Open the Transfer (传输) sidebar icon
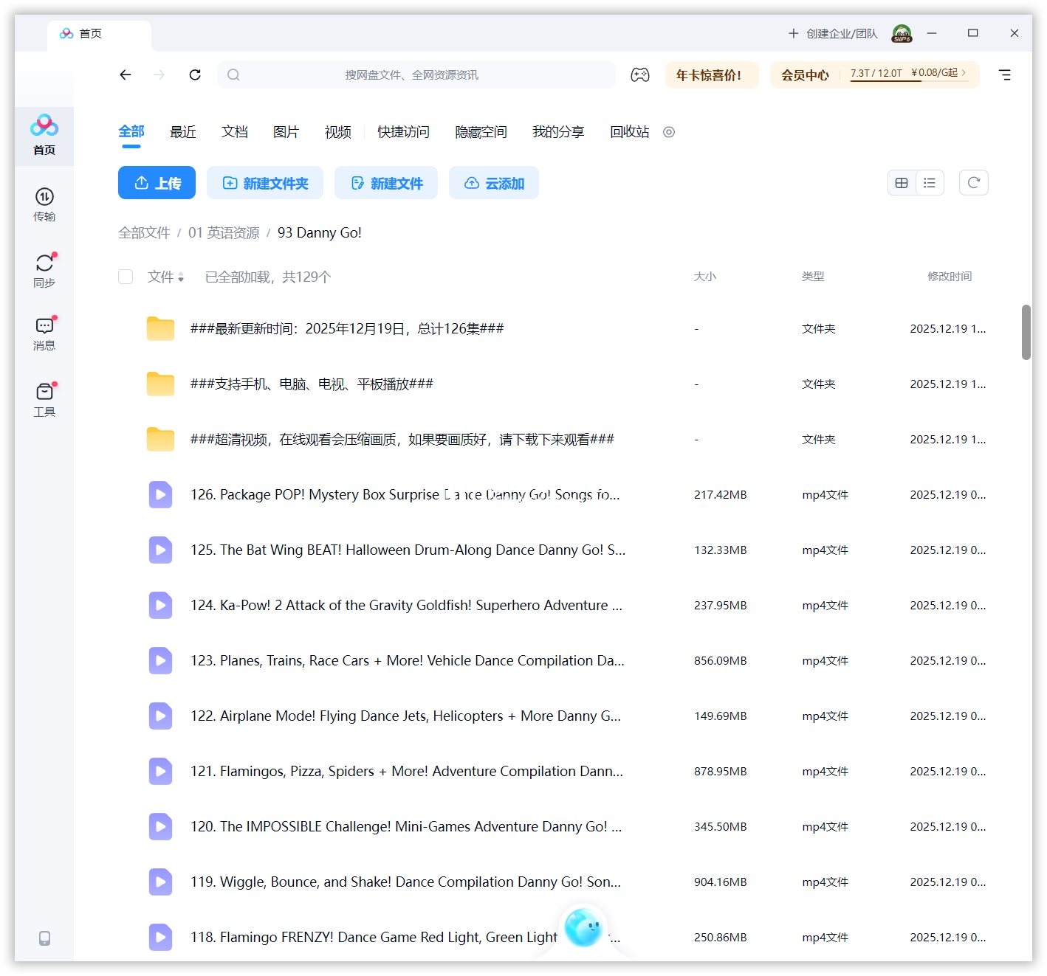 [44, 204]
